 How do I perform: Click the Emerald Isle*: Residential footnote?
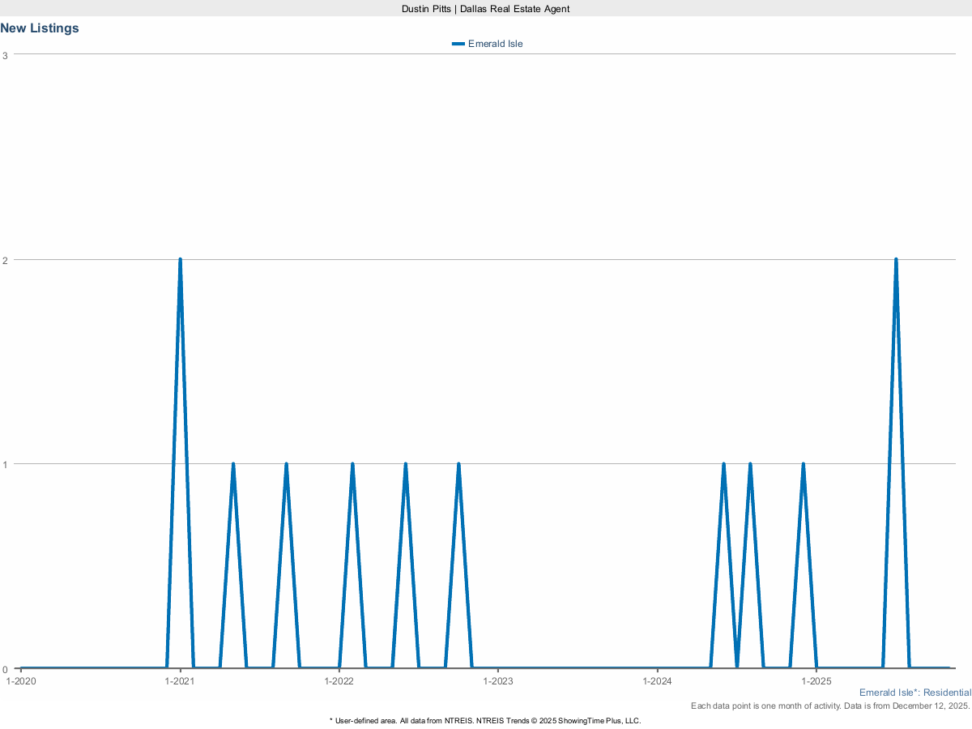(x=914, y=693)
